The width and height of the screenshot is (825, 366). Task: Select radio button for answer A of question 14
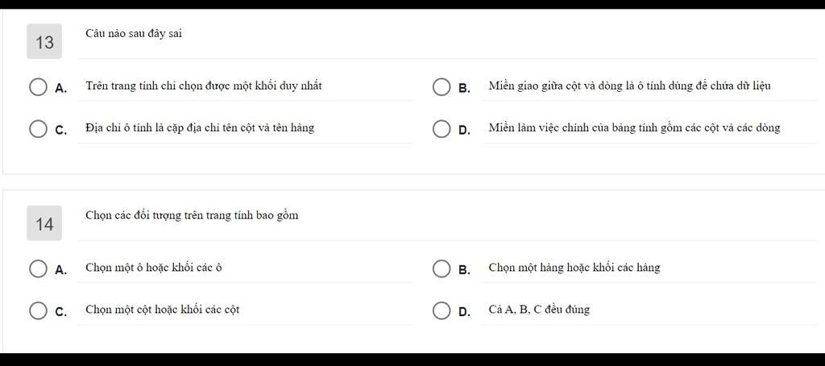pos(38,268)
